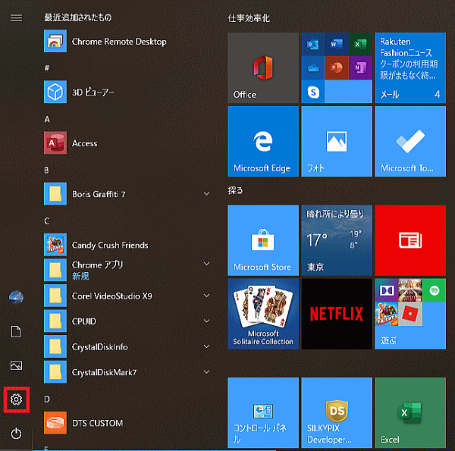The image size is (455, 451).
Task: Launch Candy Crush Friends
Action: click(x=127, y=245)
